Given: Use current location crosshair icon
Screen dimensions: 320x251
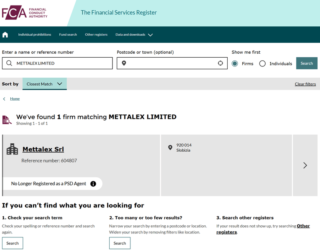Looking at the screenshot, I should (220, 63).
